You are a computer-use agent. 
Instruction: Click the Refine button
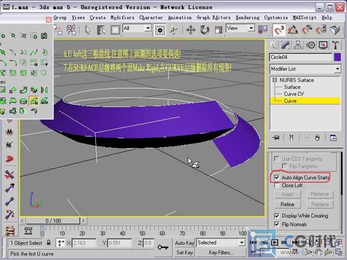pyautogui.click(x=287, y=205)
